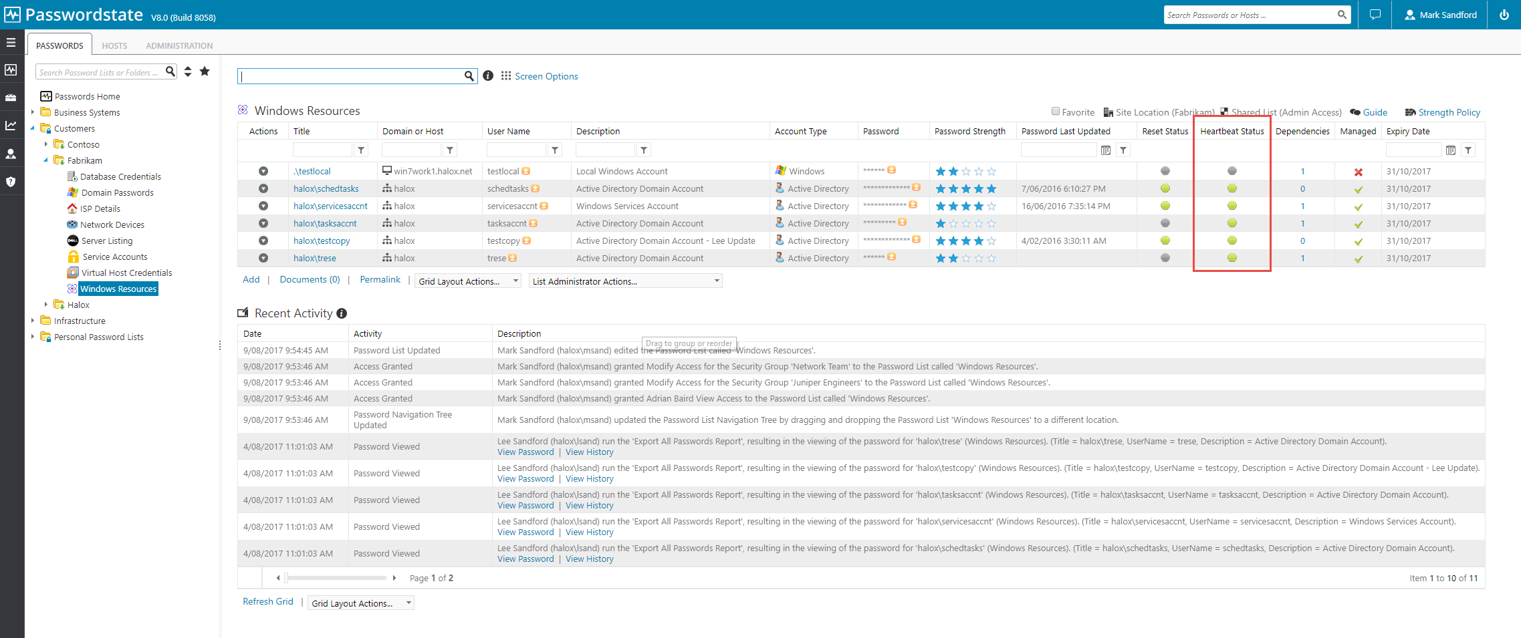This screenshot has width=1521, height=638.
Task: Go to previous page of Recent Activity
Action: click(278, 578)
